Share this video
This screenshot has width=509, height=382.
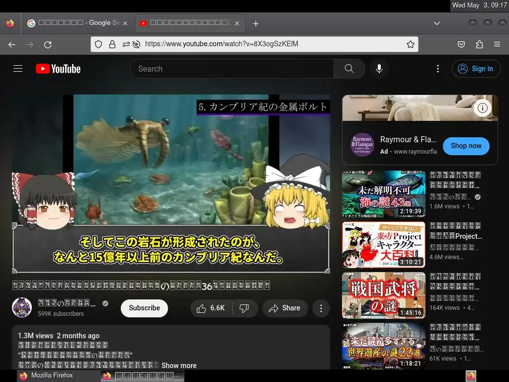coord(285,308)
